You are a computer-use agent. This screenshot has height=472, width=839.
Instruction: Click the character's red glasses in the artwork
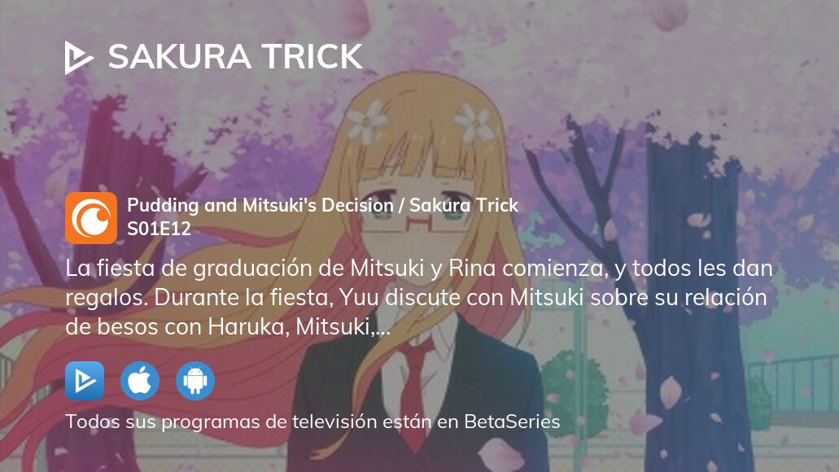pos(415,216)
